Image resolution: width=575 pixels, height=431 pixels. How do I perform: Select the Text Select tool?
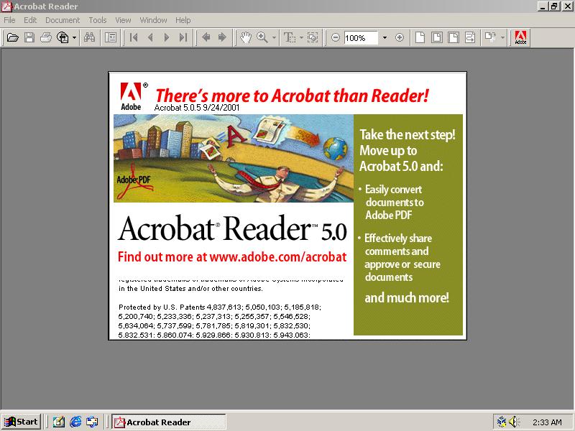290,37
